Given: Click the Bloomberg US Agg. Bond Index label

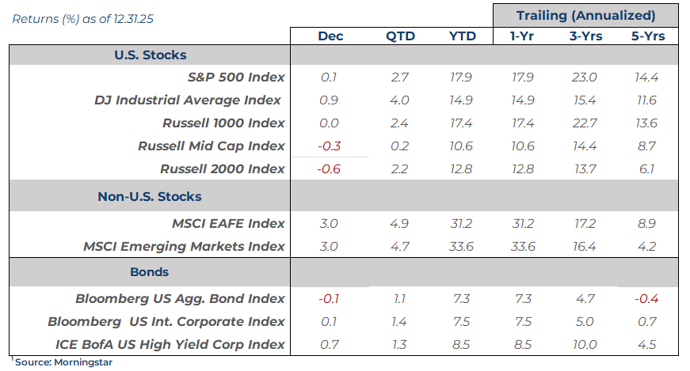Looking at the screenshot, I should point(181,299).
